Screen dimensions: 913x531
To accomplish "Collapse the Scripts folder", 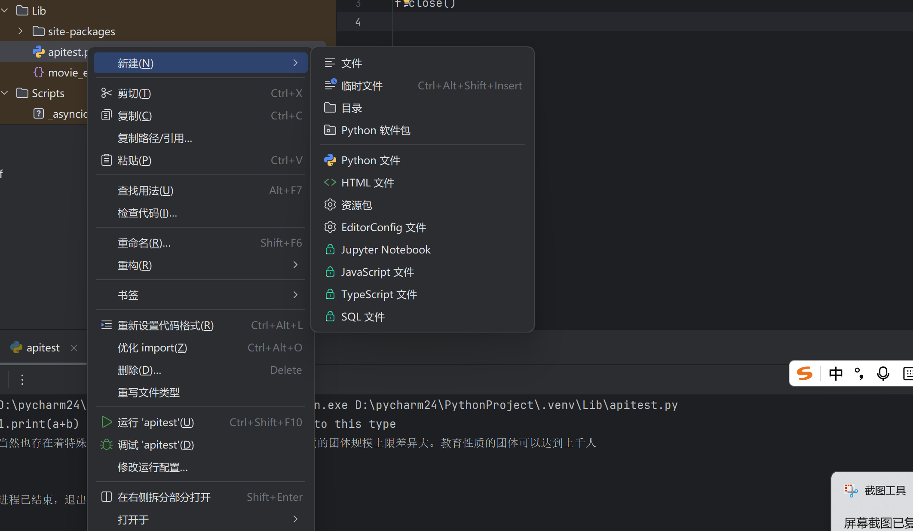I will 5,93.
